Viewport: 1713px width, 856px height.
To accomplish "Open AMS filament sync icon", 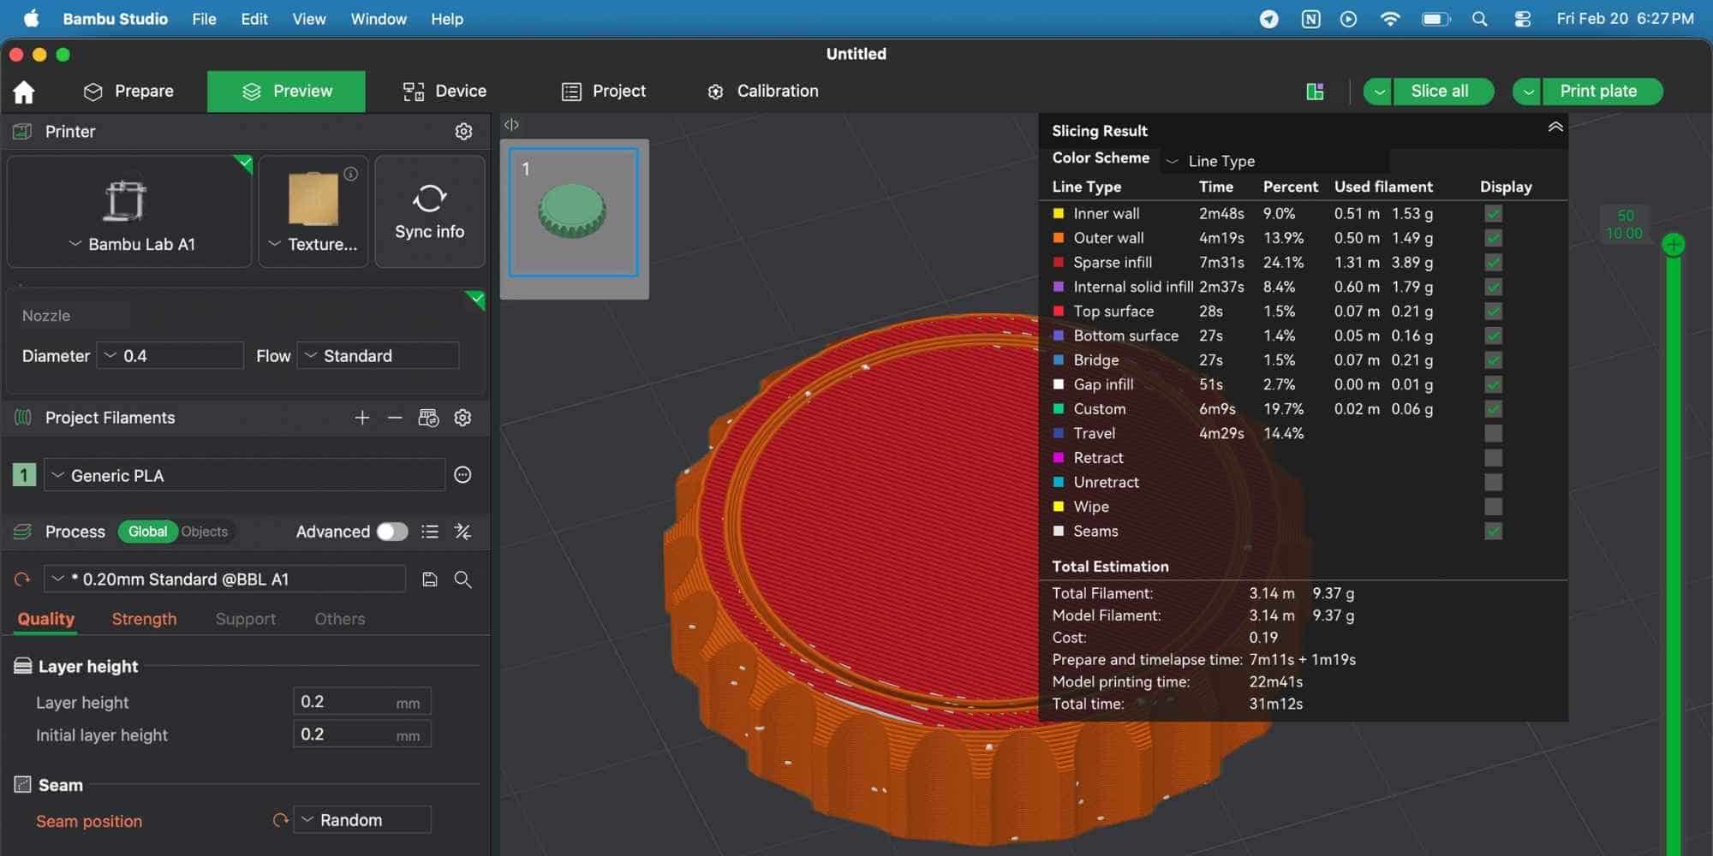I will pos(428,418).
